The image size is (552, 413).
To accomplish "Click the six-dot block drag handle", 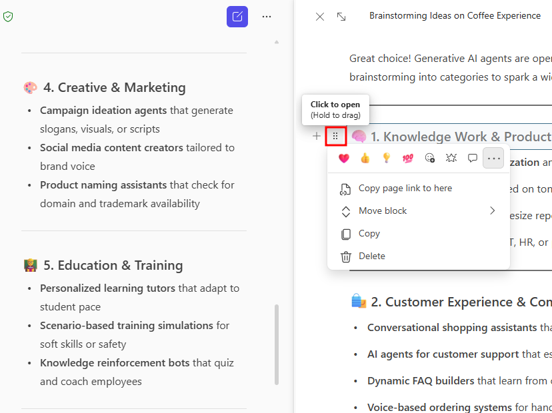I will (x=335, y=137).
